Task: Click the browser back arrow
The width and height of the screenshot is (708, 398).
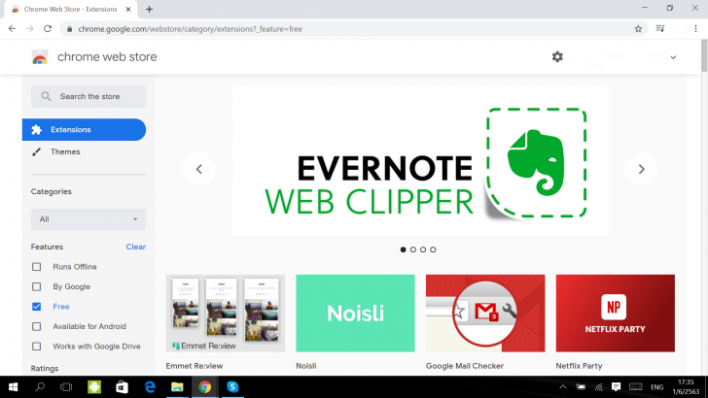Action: (13, 29)
